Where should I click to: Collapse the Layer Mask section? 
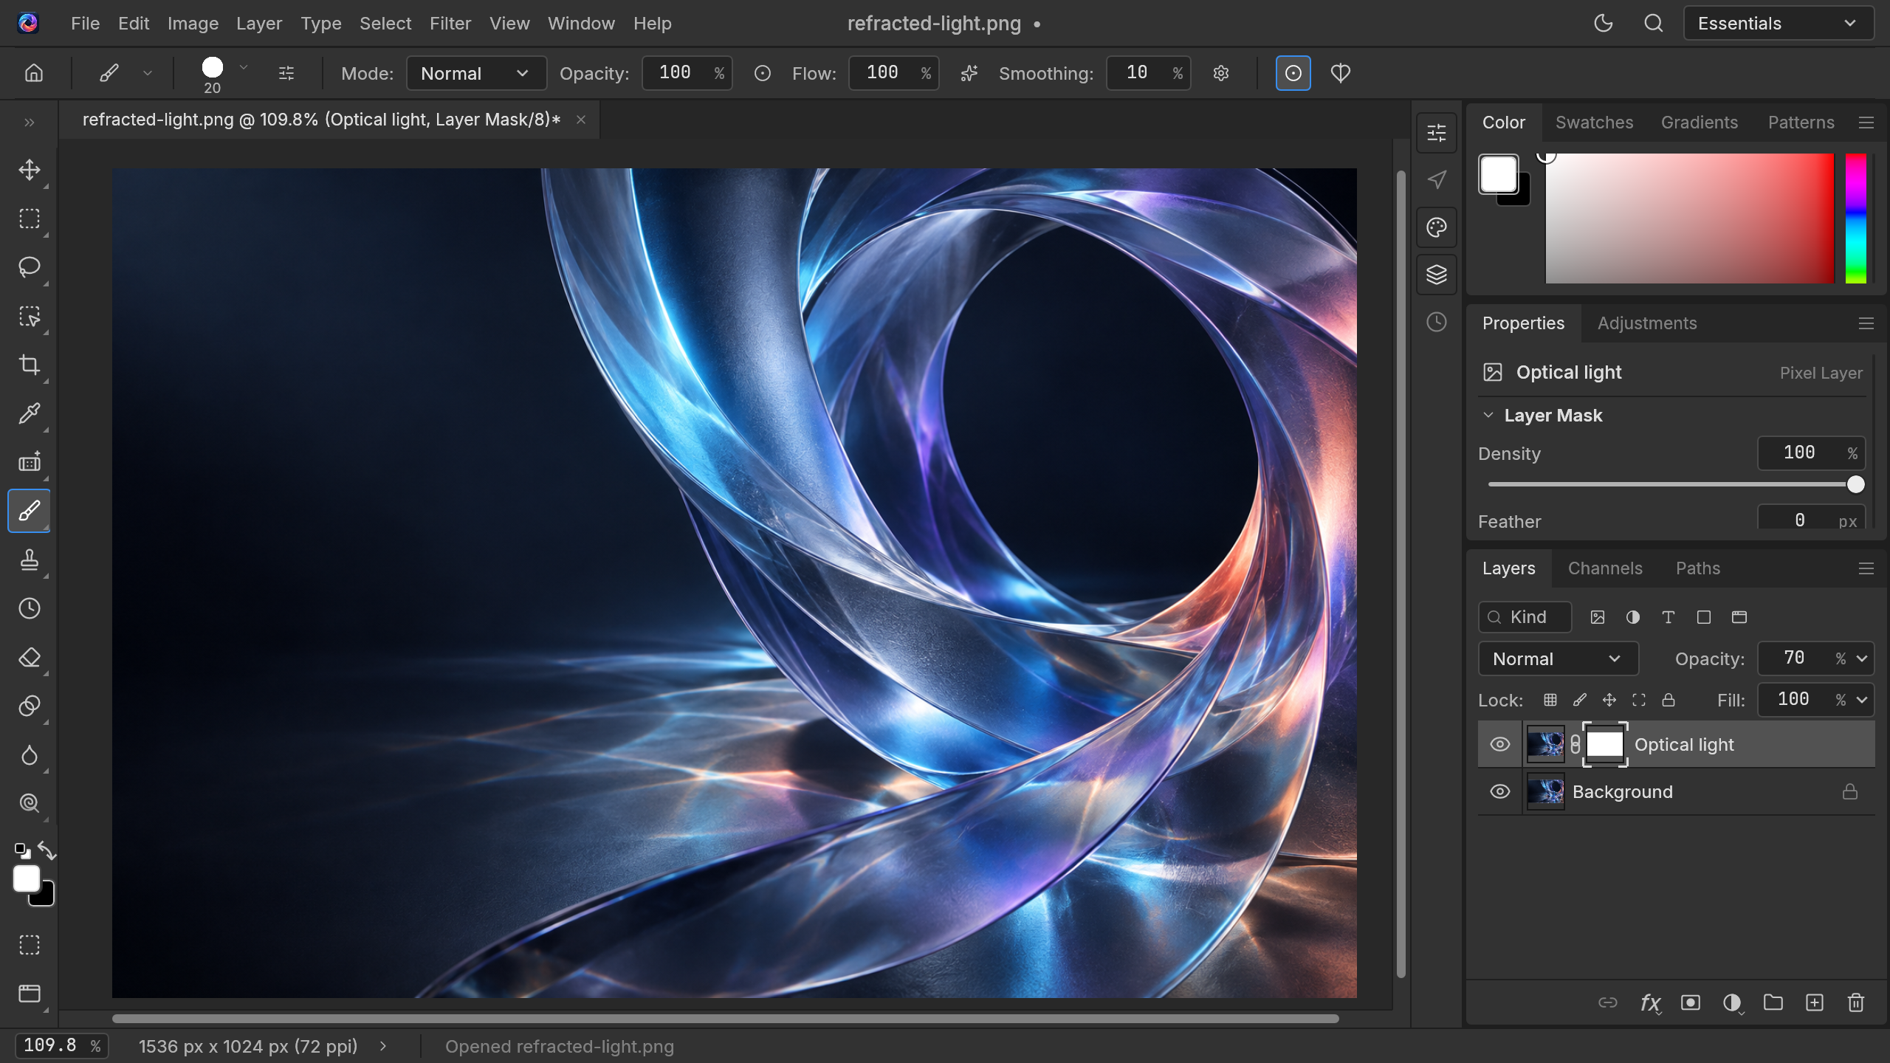point(1488,415)
